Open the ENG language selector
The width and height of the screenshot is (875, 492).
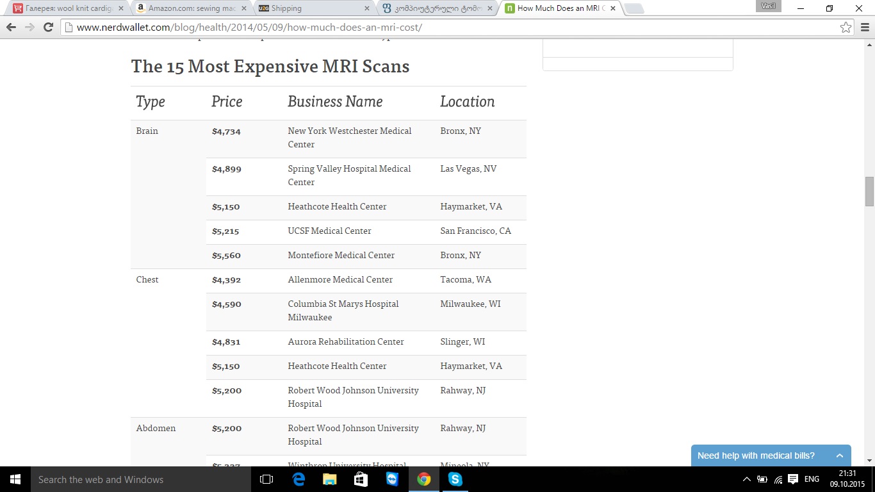812,479
